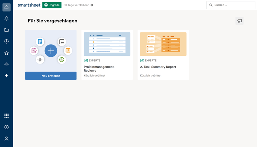Open Favorites star icon in sidebar
257x147 pixels.
(x=6, y=53)
